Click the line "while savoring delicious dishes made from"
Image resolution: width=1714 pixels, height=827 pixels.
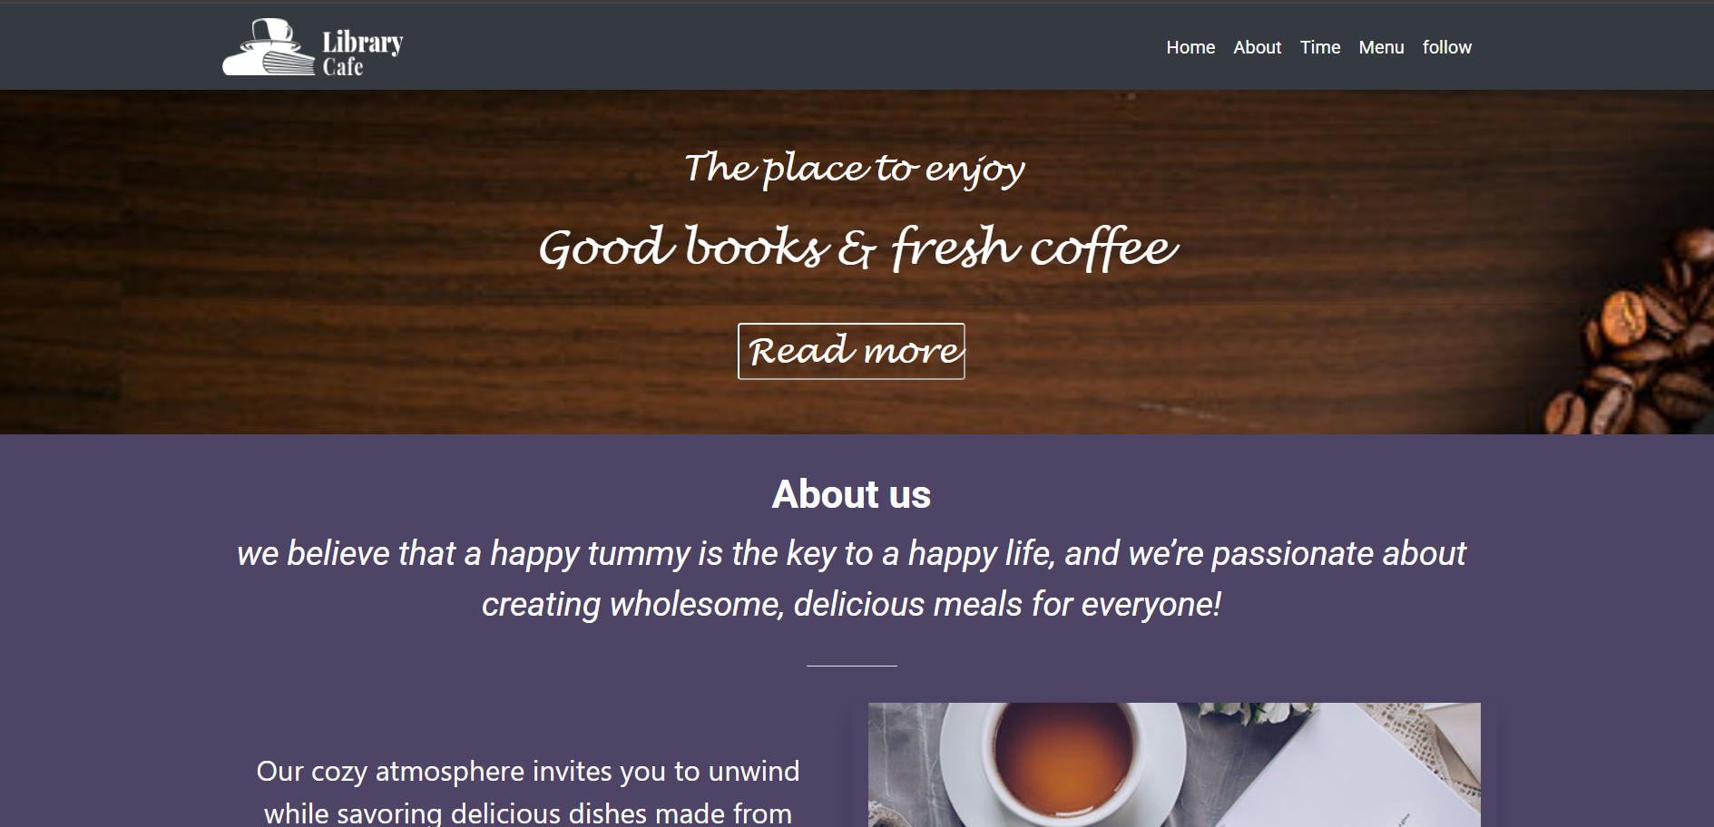(x=528, y=813)
